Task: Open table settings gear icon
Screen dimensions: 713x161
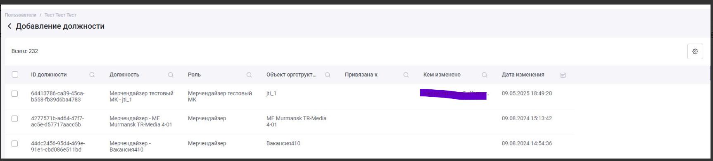Action: point(695,51)
